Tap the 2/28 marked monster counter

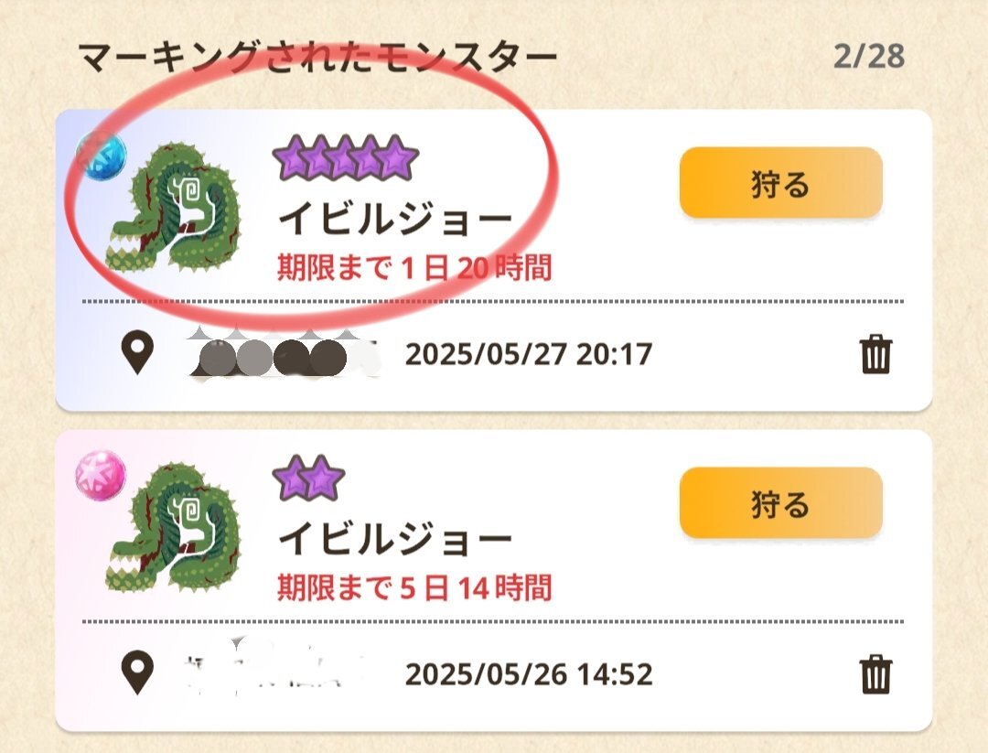[869, 57]
